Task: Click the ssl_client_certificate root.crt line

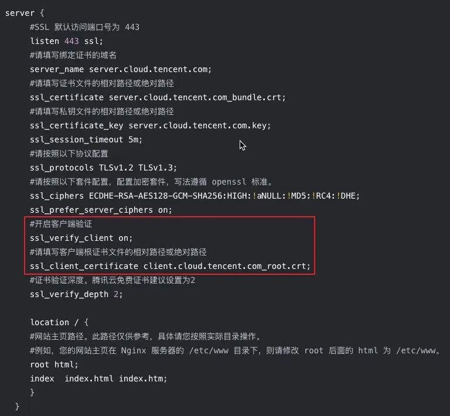Action: coord(170,266)
